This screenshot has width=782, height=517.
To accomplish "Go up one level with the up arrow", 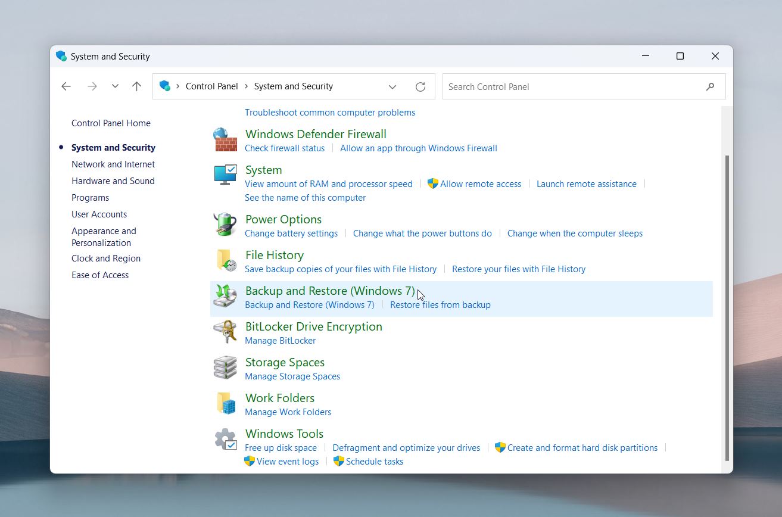I will coord(136,86).
